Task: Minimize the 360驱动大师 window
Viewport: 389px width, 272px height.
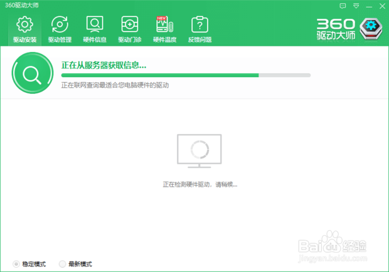Action: (x=369, y=6)
